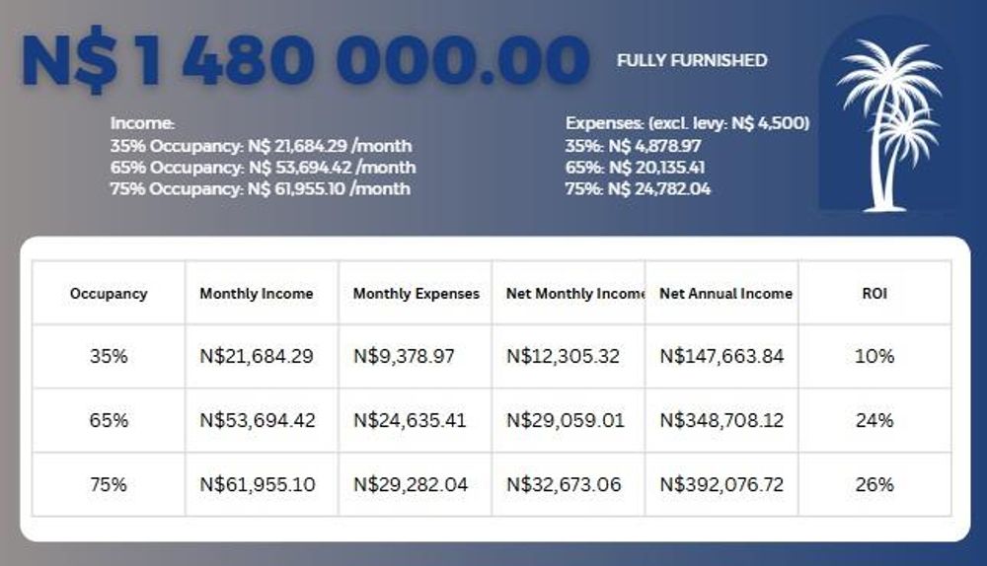Click the 26% ROI cell
Screen dimensions: 987x566
point(874,484)
